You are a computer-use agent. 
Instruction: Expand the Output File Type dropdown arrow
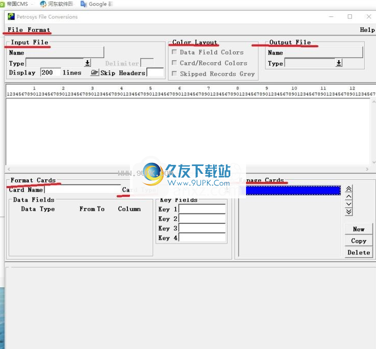[339, 63]
